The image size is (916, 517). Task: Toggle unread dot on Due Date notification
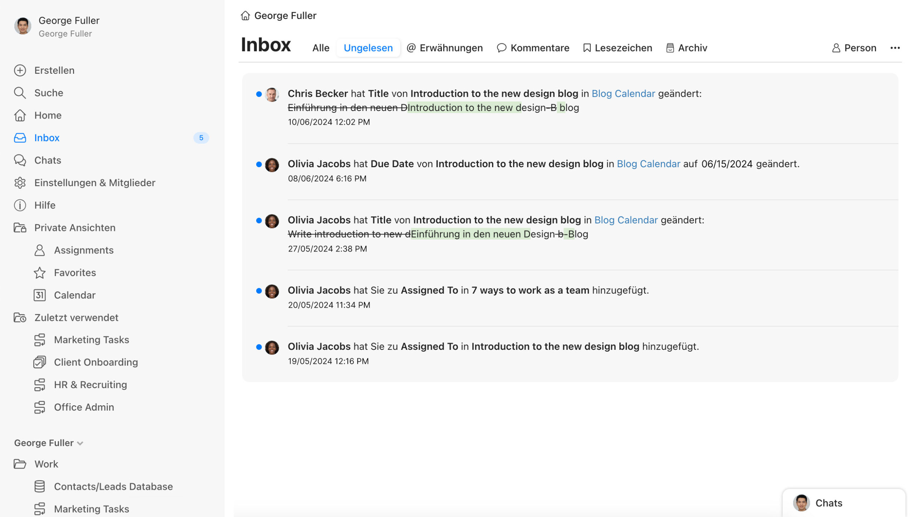(259, 164)
